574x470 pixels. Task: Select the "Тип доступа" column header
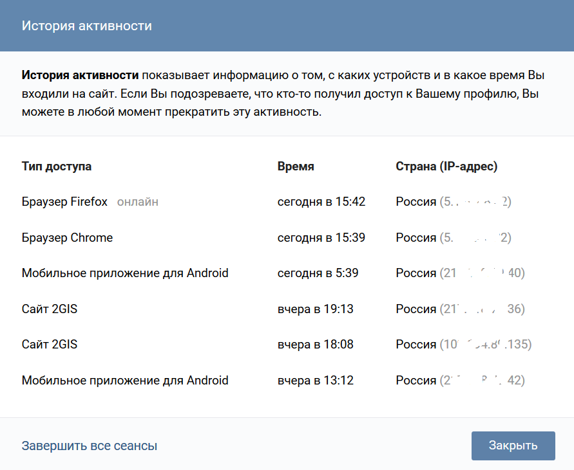(x=57, y=167)
